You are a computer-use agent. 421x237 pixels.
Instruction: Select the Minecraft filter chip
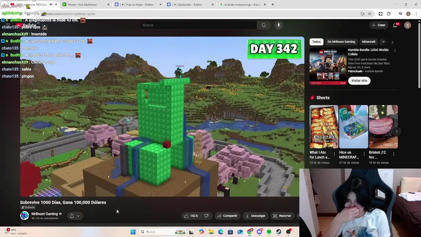pos(368,42)
